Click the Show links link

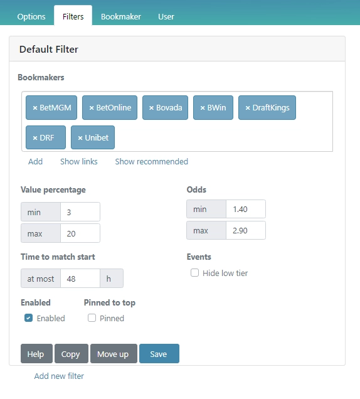[79, 162]
